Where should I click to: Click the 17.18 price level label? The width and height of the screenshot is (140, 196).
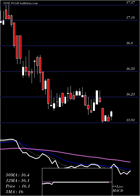tap(130, 18)
